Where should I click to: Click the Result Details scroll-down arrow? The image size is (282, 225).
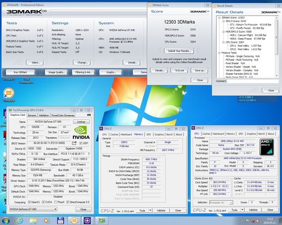pyautogui.click(x=276, y=75)
